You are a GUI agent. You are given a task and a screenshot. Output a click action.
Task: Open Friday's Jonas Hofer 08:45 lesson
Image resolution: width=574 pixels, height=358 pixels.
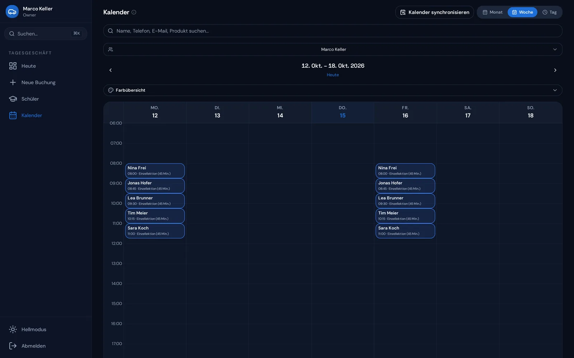tap(405, 186)
